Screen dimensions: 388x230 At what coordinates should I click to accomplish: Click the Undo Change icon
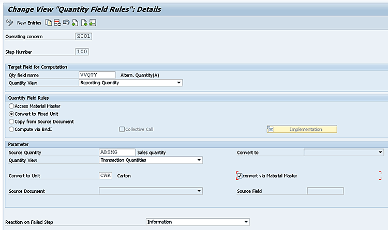(x=66, y=23)
